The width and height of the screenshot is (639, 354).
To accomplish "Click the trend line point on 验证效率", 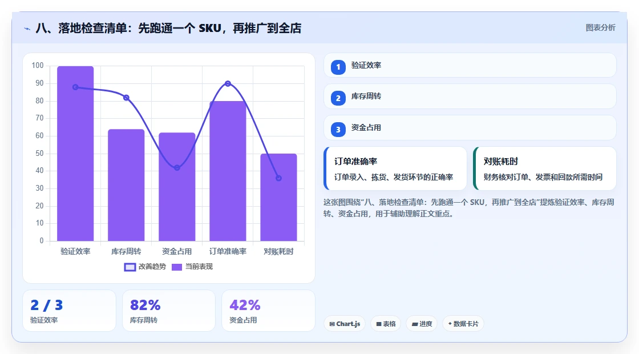I will pos(75,87).
